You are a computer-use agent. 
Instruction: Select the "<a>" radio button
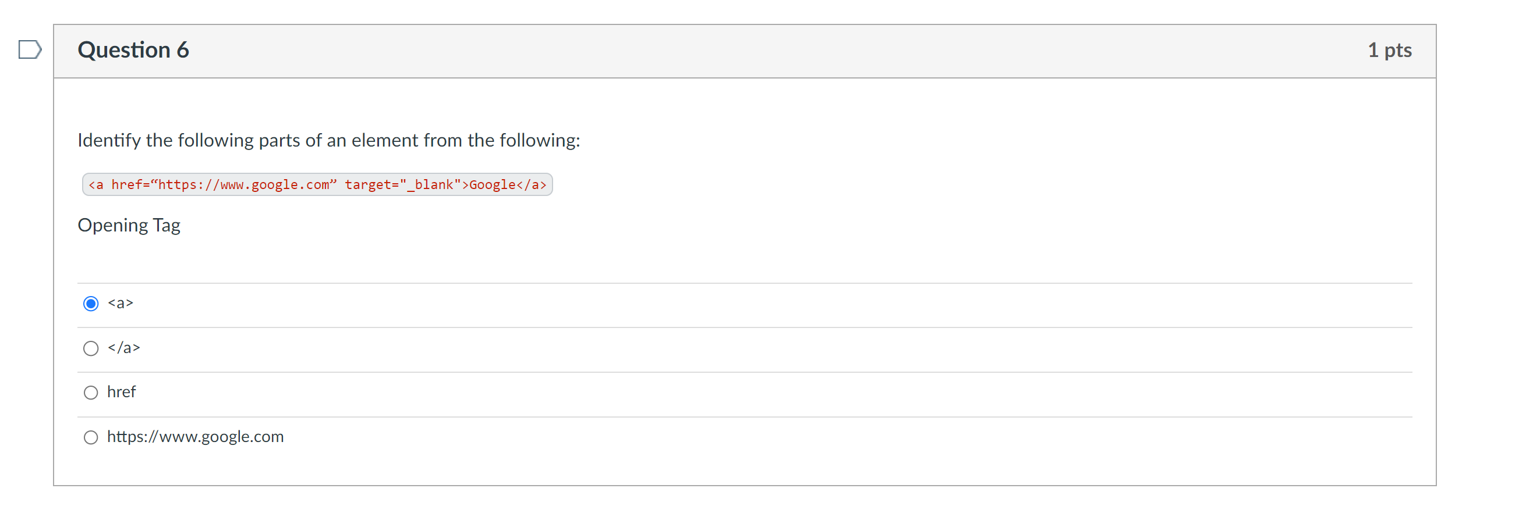[91, 304]
